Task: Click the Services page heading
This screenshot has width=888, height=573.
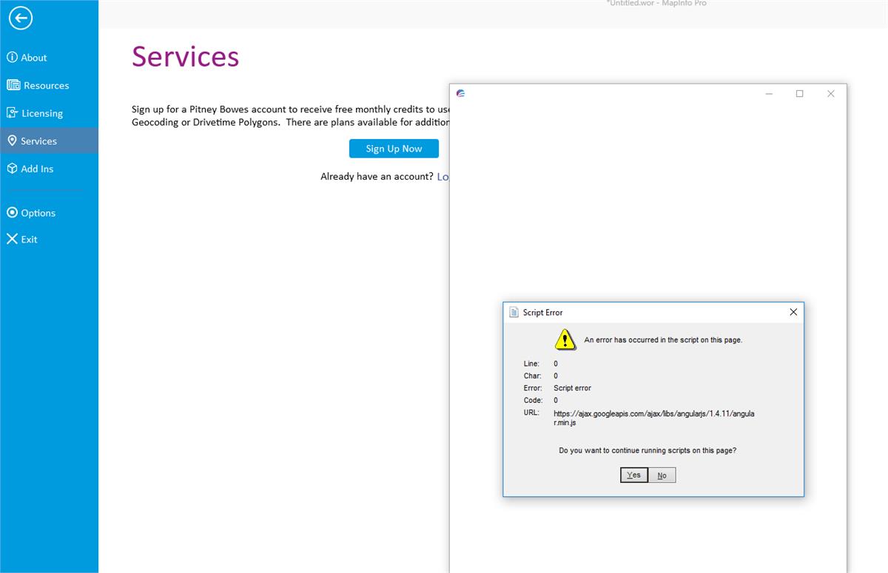Action: tap(185, 56)
